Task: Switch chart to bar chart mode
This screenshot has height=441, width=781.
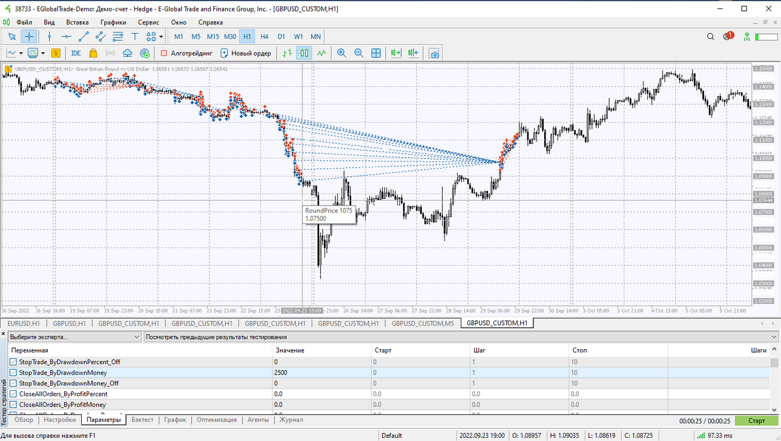Action: 287,53
